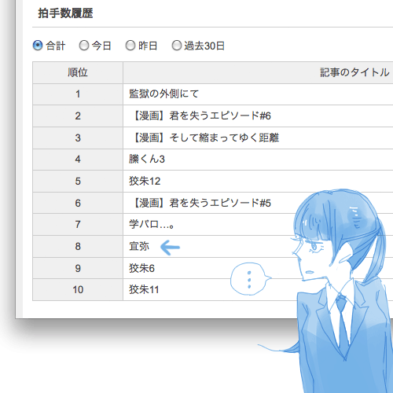
Task: Click the 順位 column header
Action: [x=78, y=72]
